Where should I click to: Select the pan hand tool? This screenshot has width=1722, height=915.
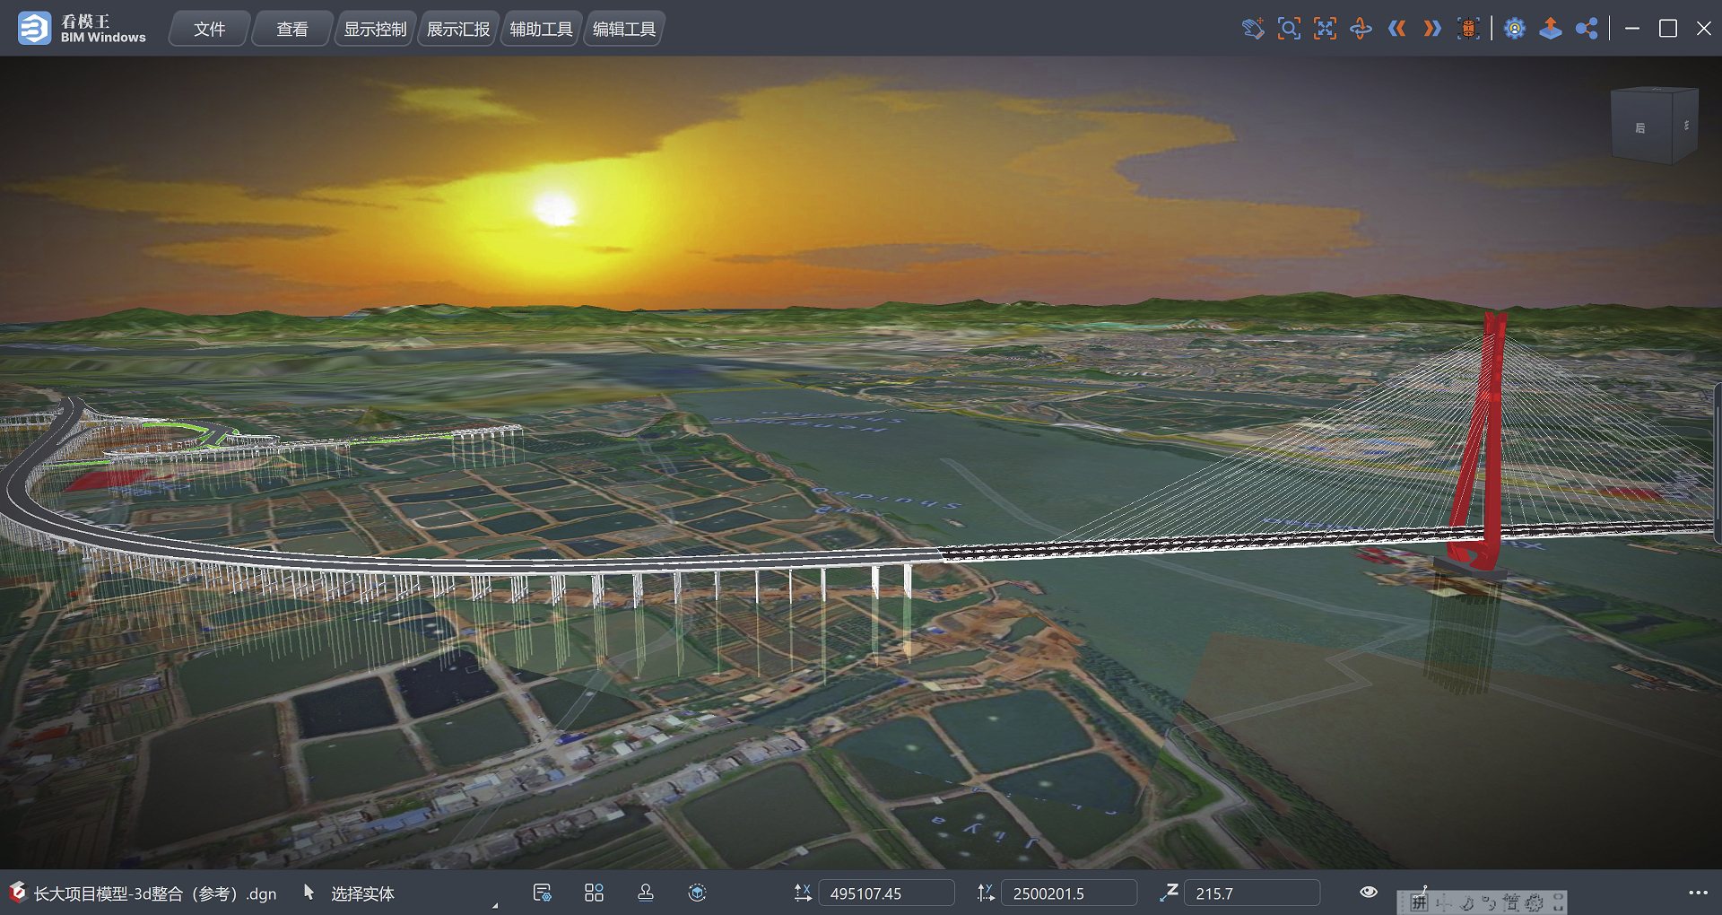click(x=1253, y=29)
